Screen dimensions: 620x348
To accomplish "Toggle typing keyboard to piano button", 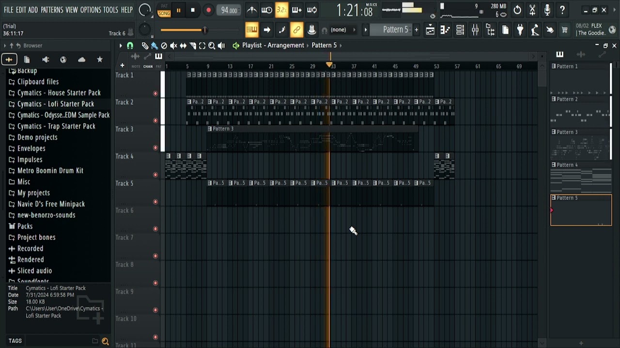I will click(x=251, y=30).
